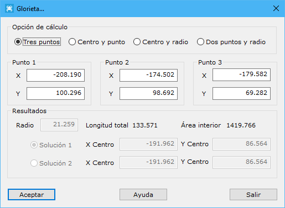Click the Punto 3 group label

tap(210, 62)
